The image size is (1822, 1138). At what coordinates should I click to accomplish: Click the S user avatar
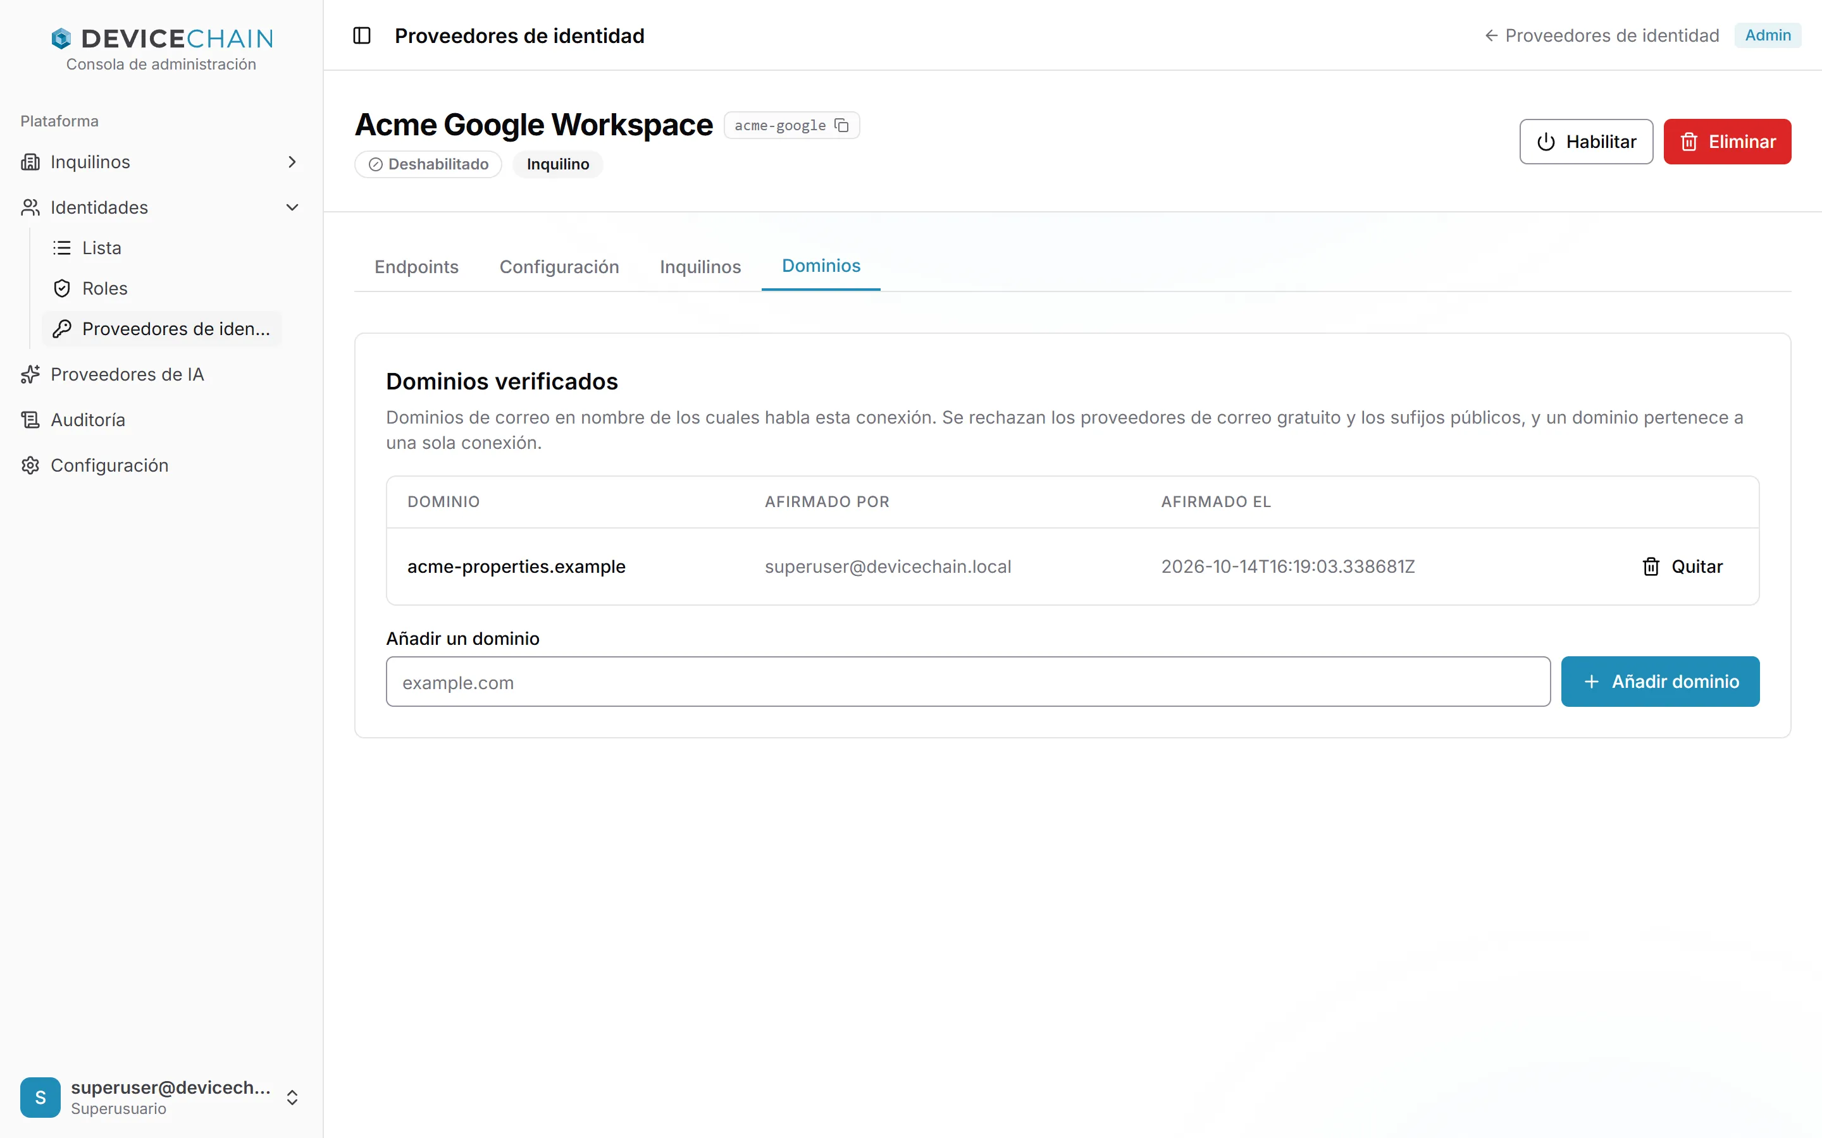click(40, 1098)
